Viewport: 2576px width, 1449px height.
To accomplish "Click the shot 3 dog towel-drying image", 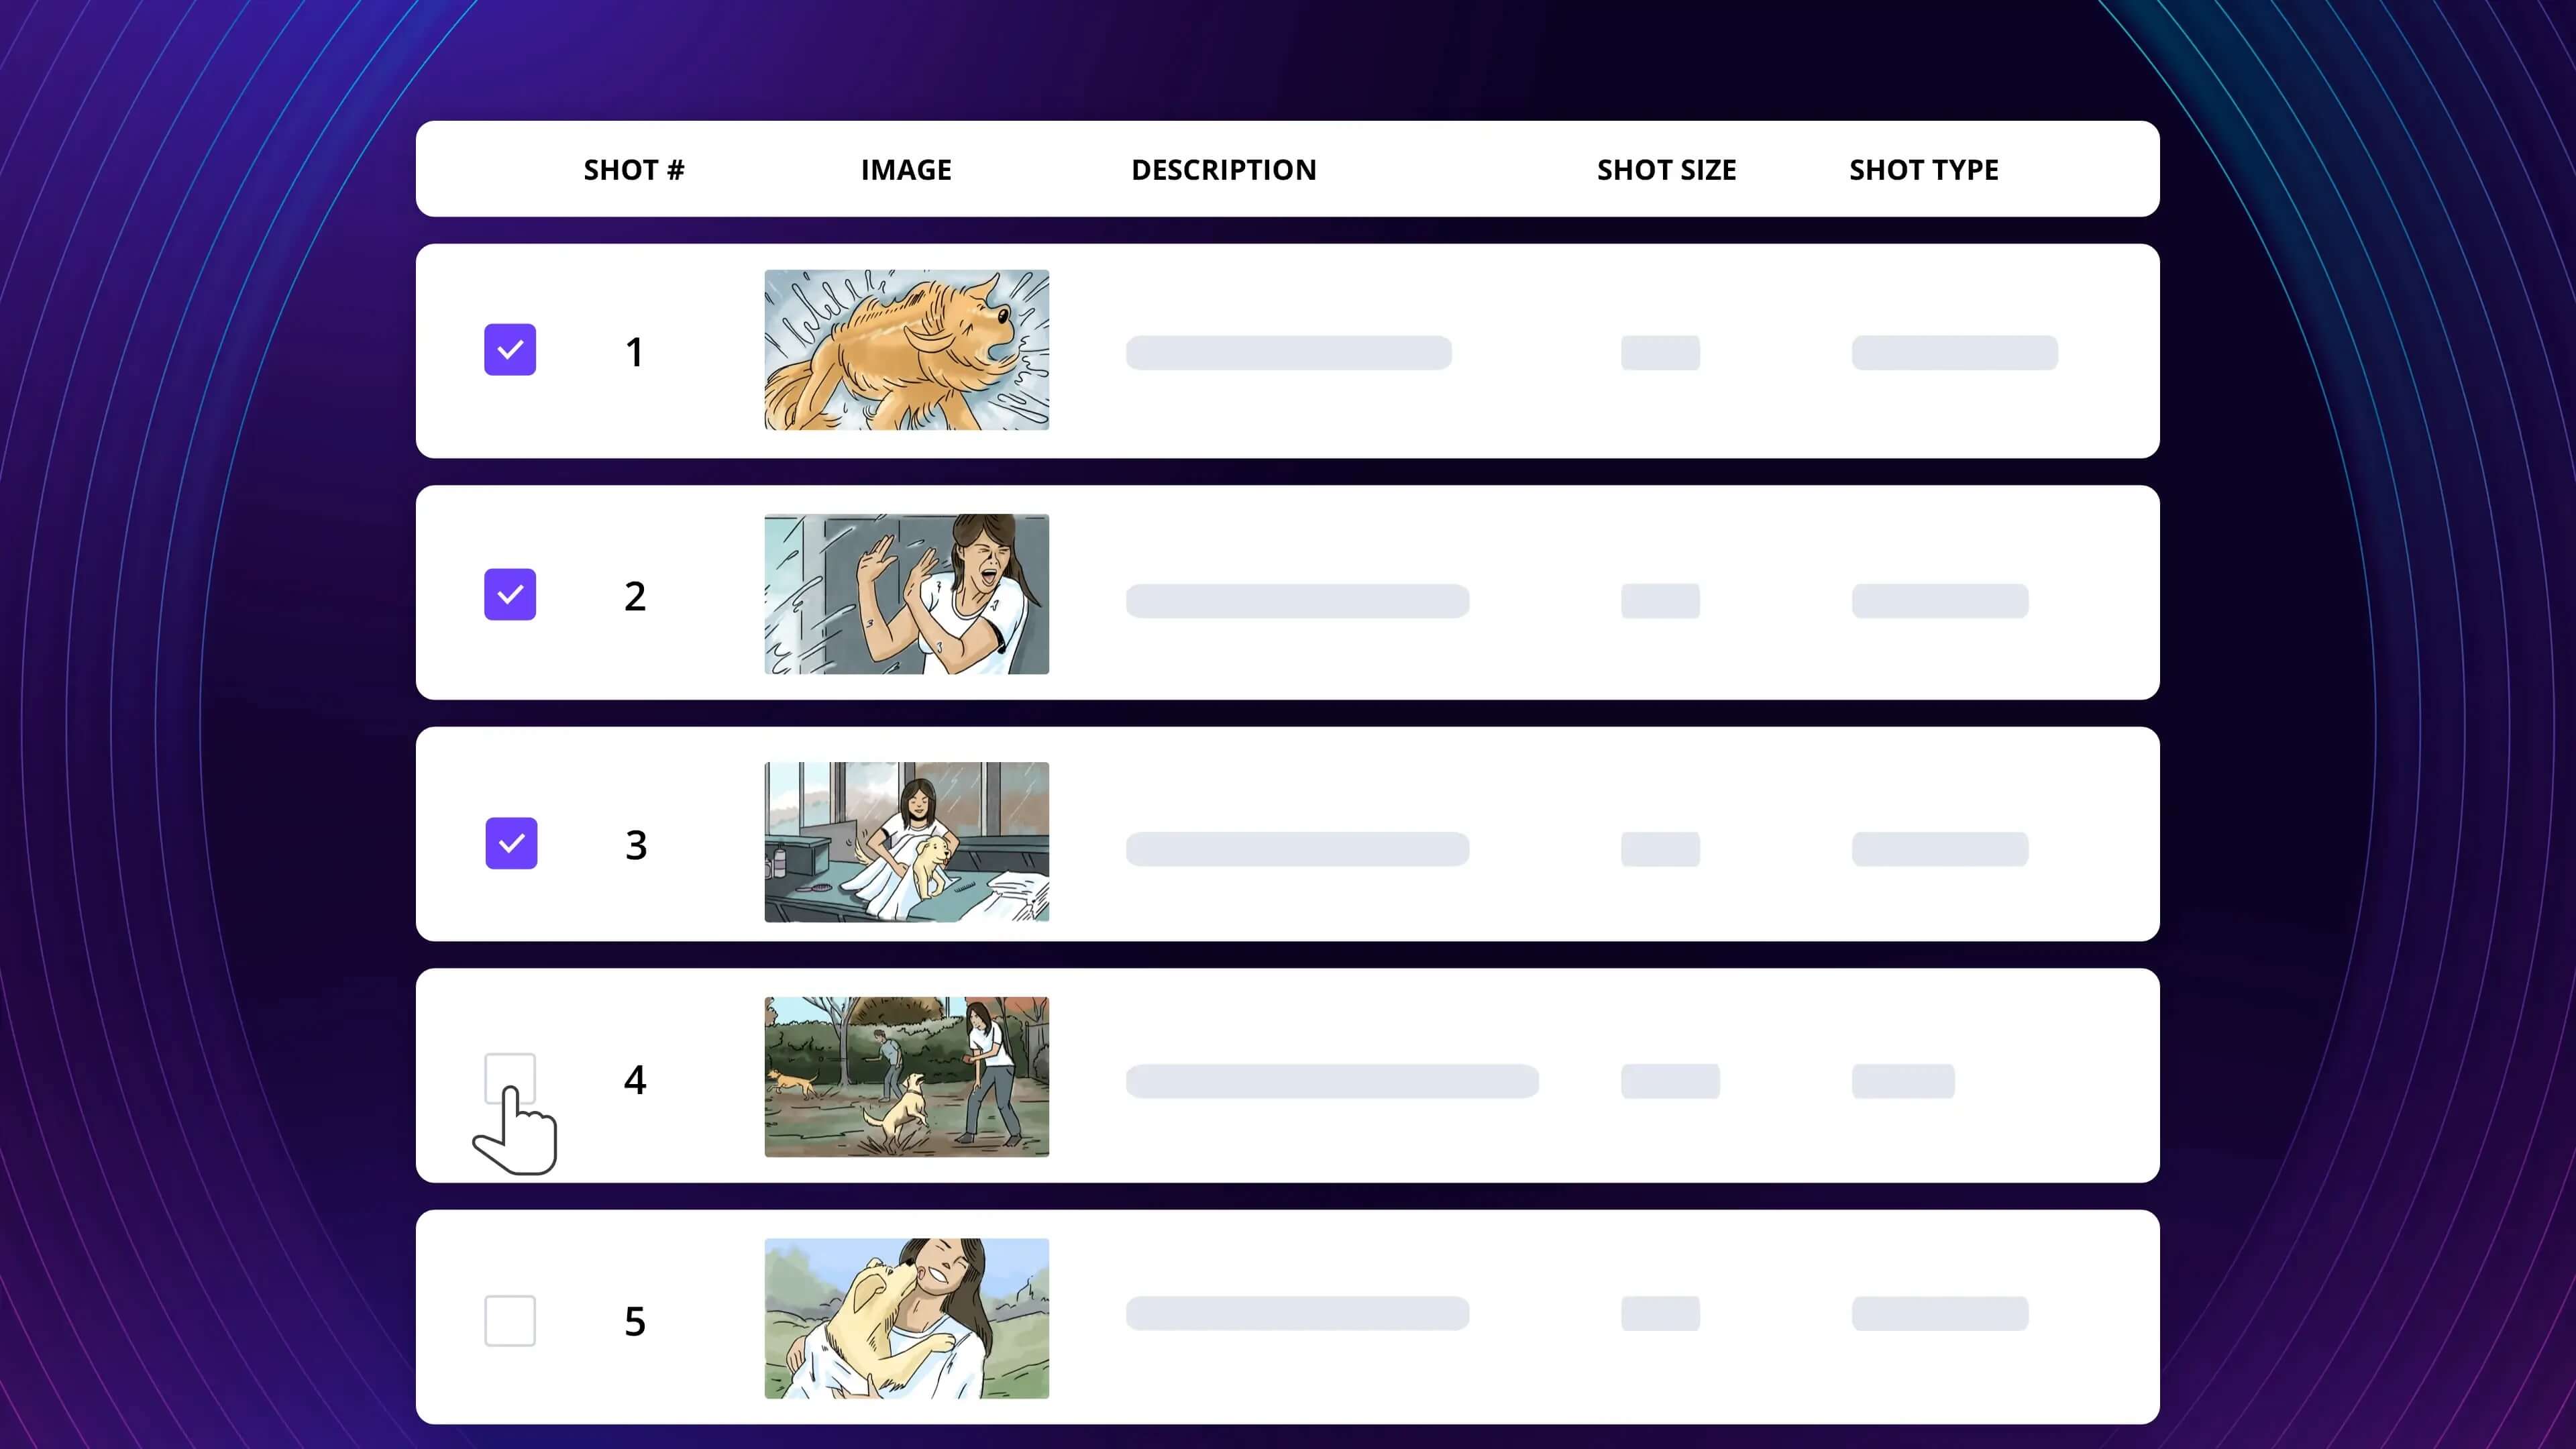I will click(906, 842).
